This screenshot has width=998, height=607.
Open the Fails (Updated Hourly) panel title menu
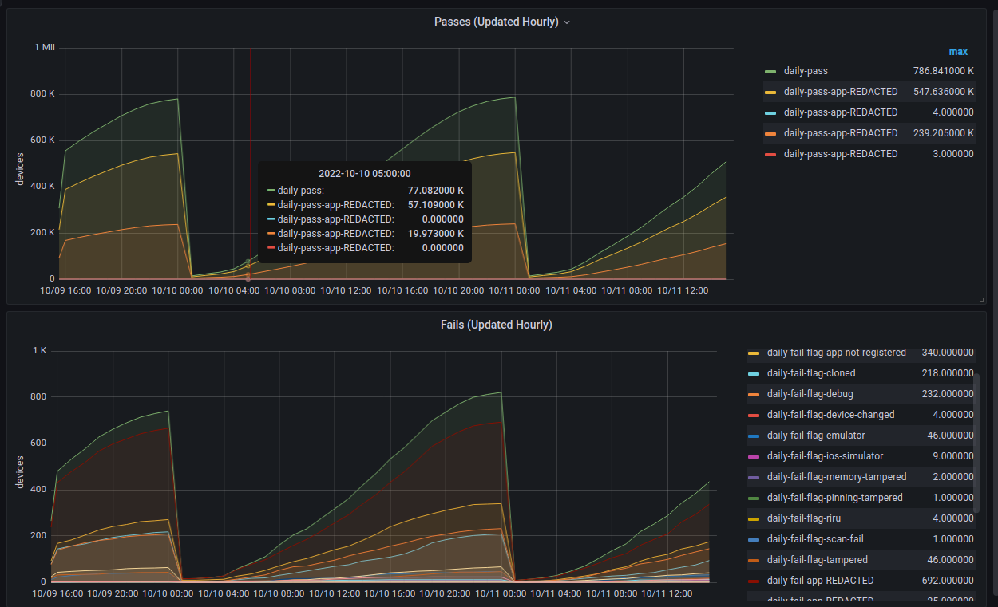coord(496,325)
